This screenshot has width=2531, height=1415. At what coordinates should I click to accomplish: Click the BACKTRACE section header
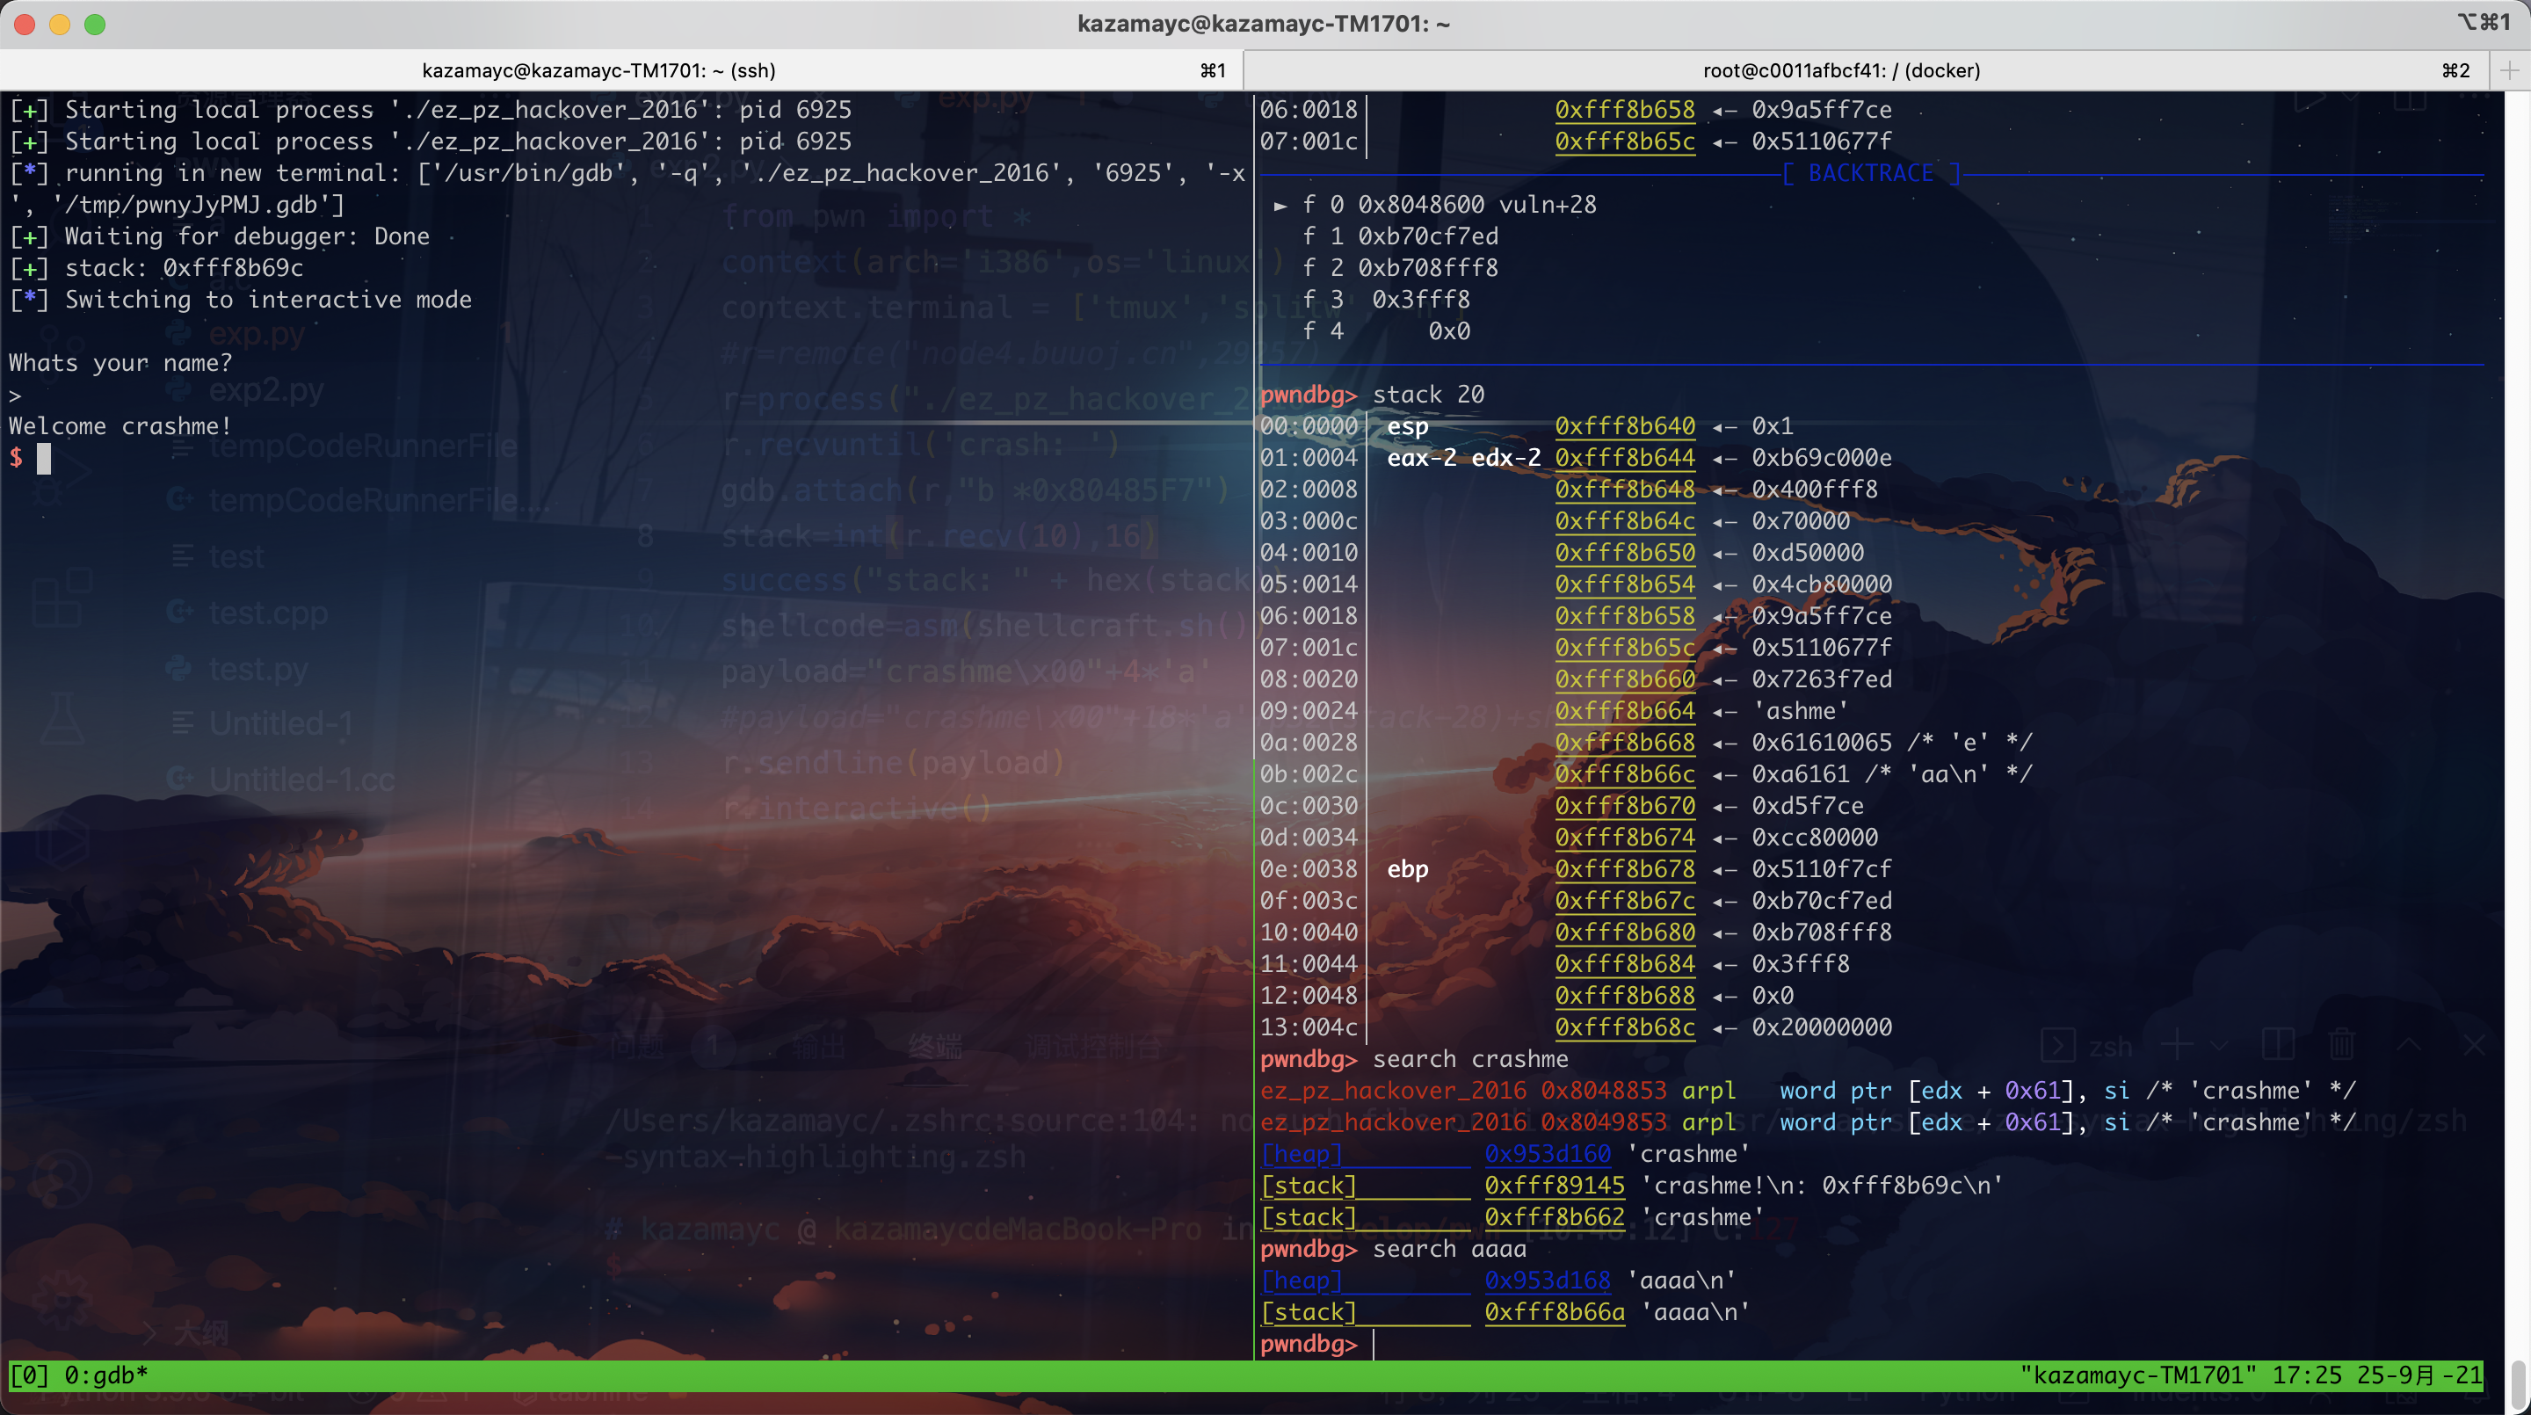[1871, 173]
